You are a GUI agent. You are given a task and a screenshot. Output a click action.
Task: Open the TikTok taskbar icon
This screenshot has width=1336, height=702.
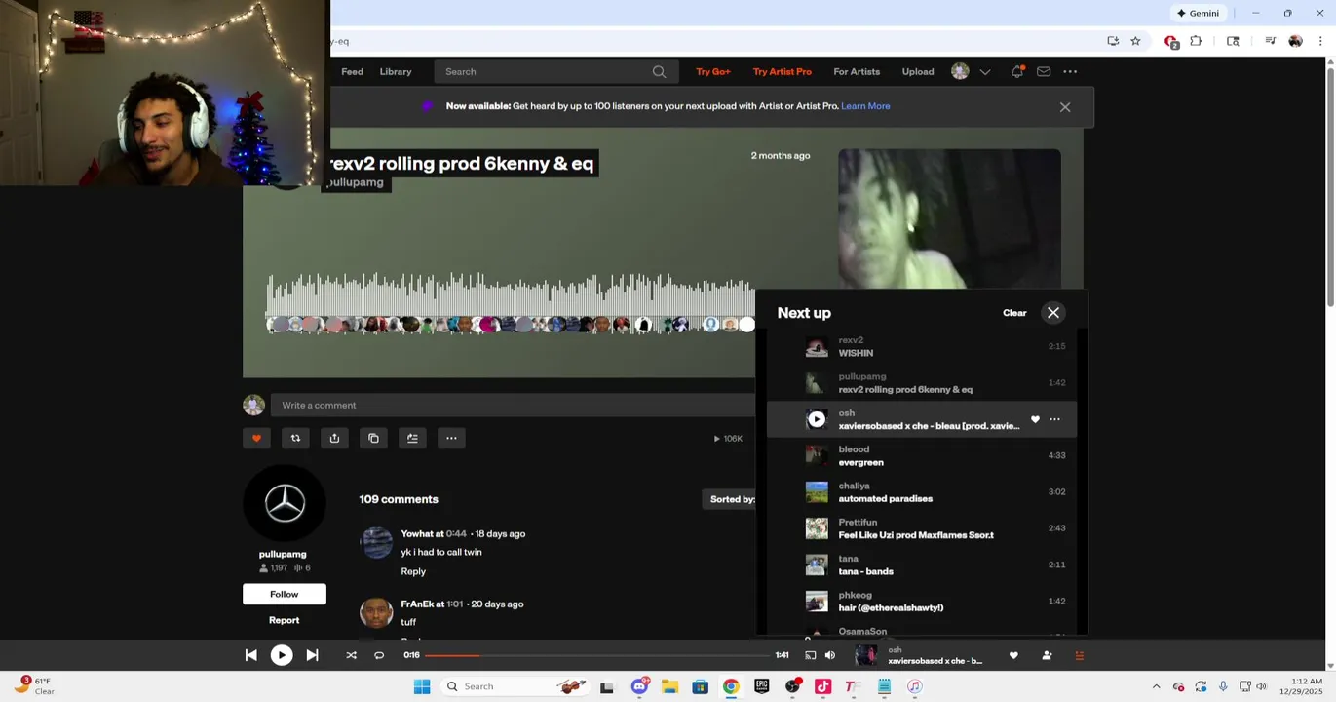coord(822,686)
